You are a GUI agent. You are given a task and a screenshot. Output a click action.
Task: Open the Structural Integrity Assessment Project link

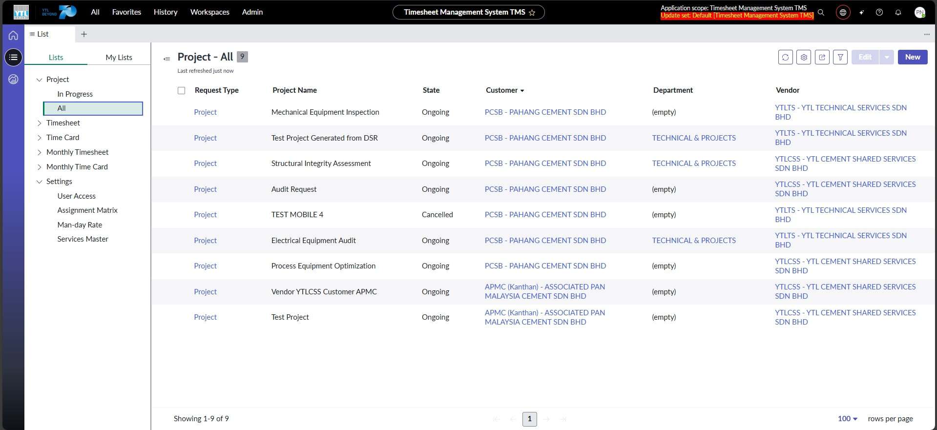click(205, 164)
